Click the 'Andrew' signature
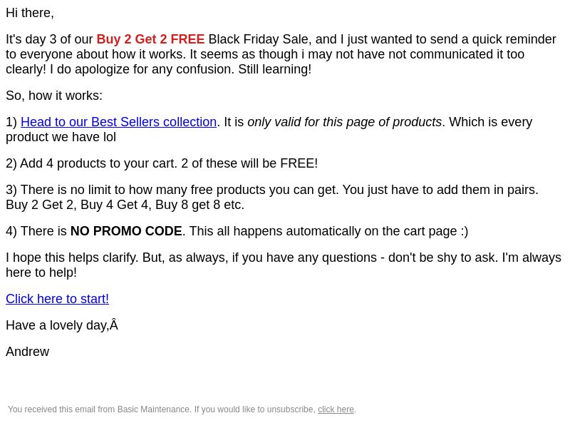This screenshot has height=428, width=570. 27,352
